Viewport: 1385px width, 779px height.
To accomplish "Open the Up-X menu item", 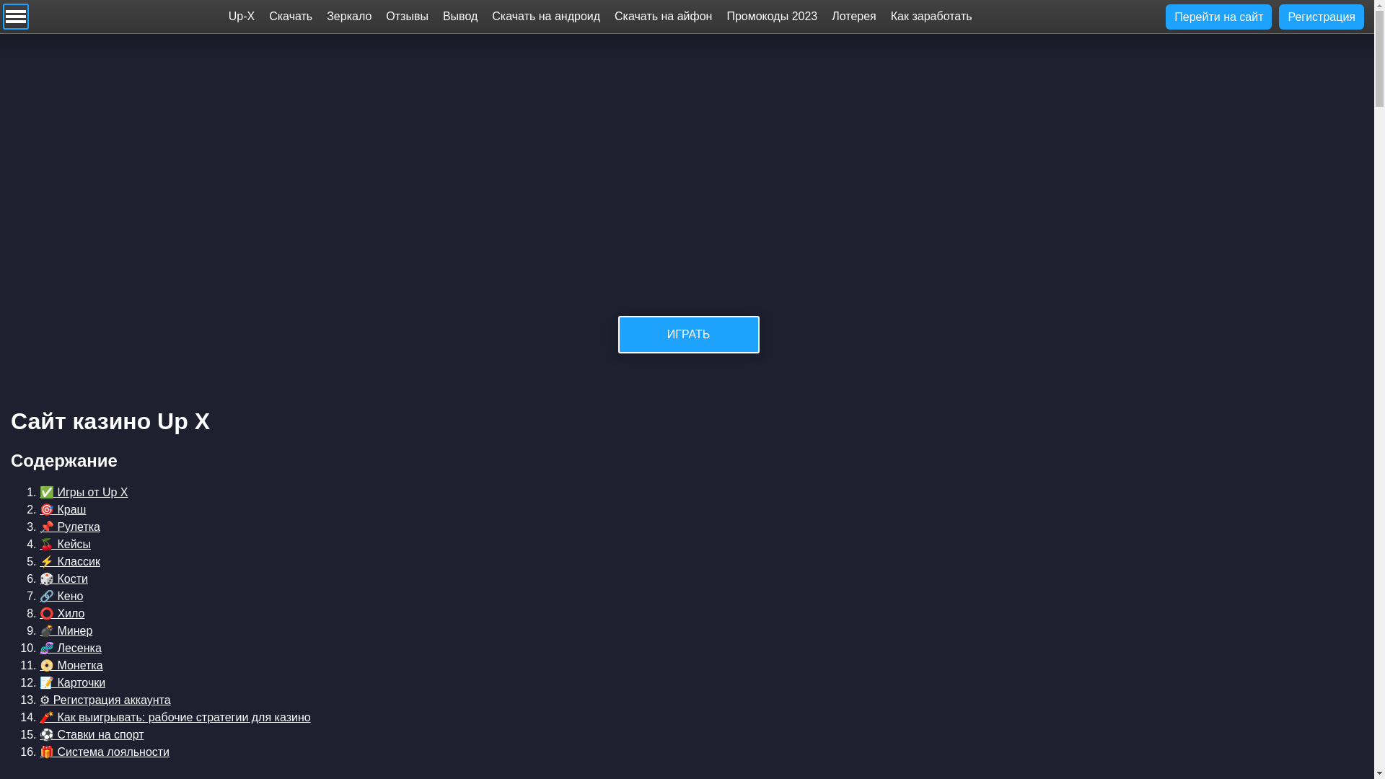I will 242,17.
